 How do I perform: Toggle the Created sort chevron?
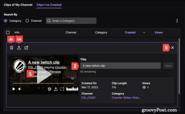tap(144, 33)
